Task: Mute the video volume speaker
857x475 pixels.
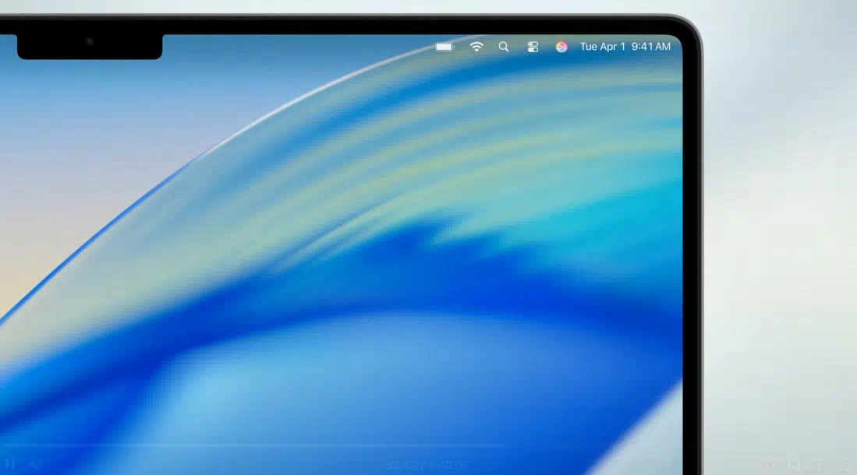Action: click(34, 465)
